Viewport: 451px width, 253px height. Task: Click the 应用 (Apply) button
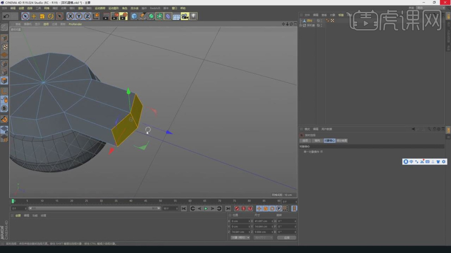point(287,238)
